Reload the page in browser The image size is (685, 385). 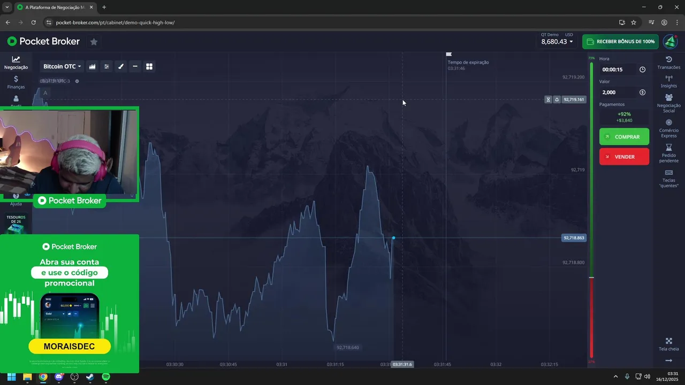[x=33, y=22]
